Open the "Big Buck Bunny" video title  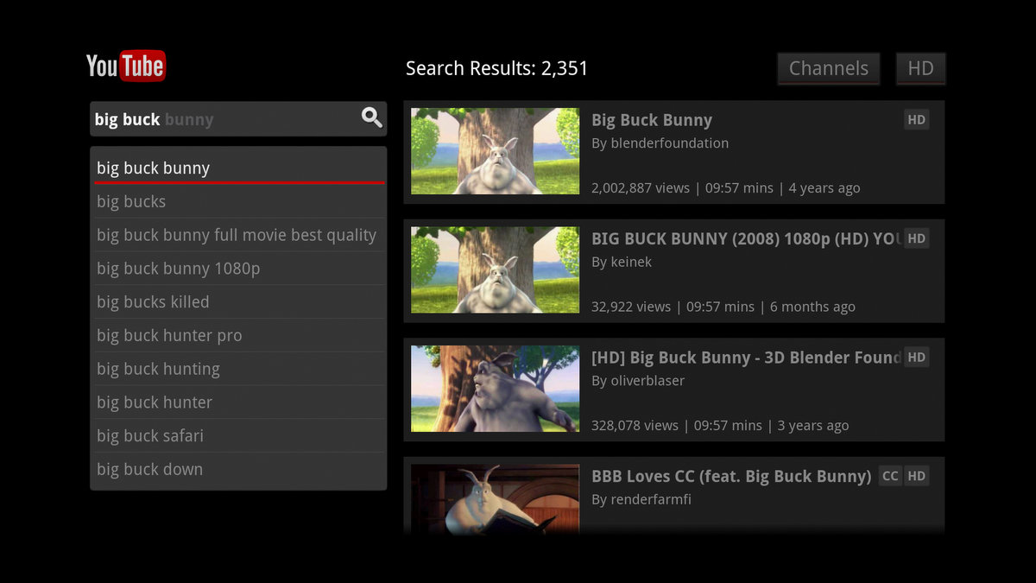(x=652, y=120)
